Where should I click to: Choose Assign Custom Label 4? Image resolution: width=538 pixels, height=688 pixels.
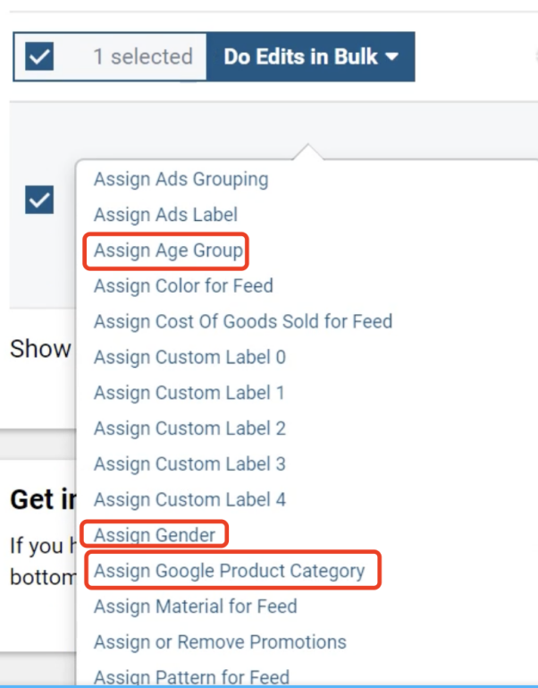click(x=189, y=499)
